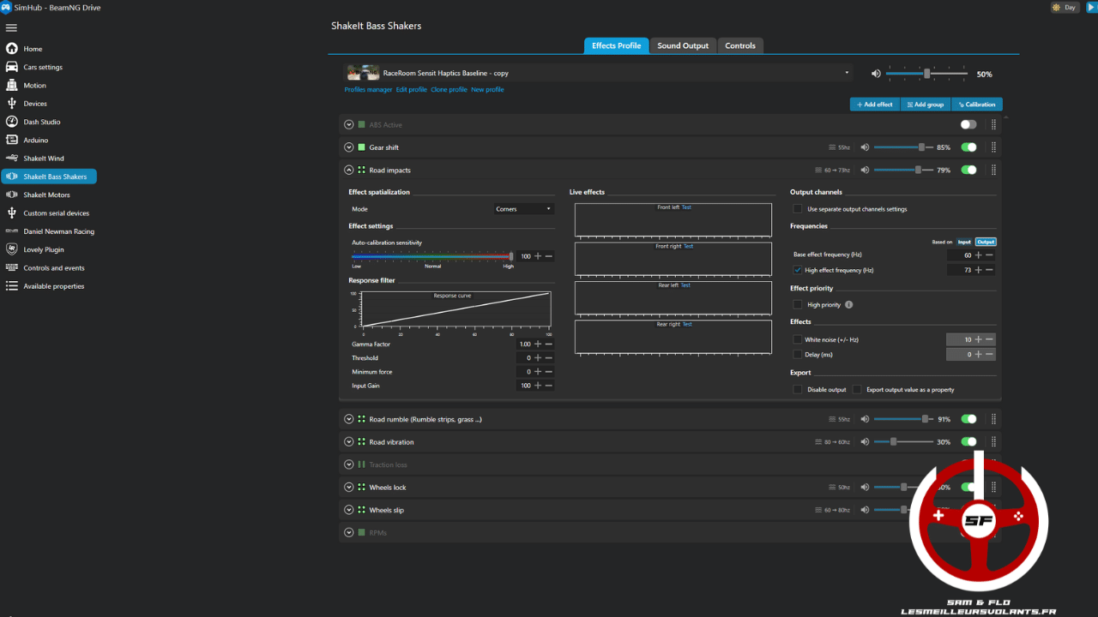1098x617 pixels.
Task: Click the Arduino sidebar icon
Action: pyautogui.click(x=12, y=140)
